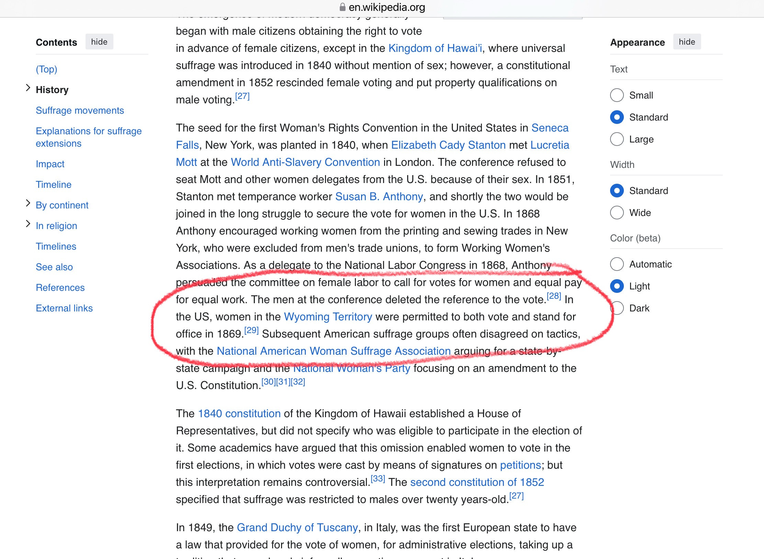Select Large text size
This screenshot has width=764, height=559.
click(x=617, y=139)
